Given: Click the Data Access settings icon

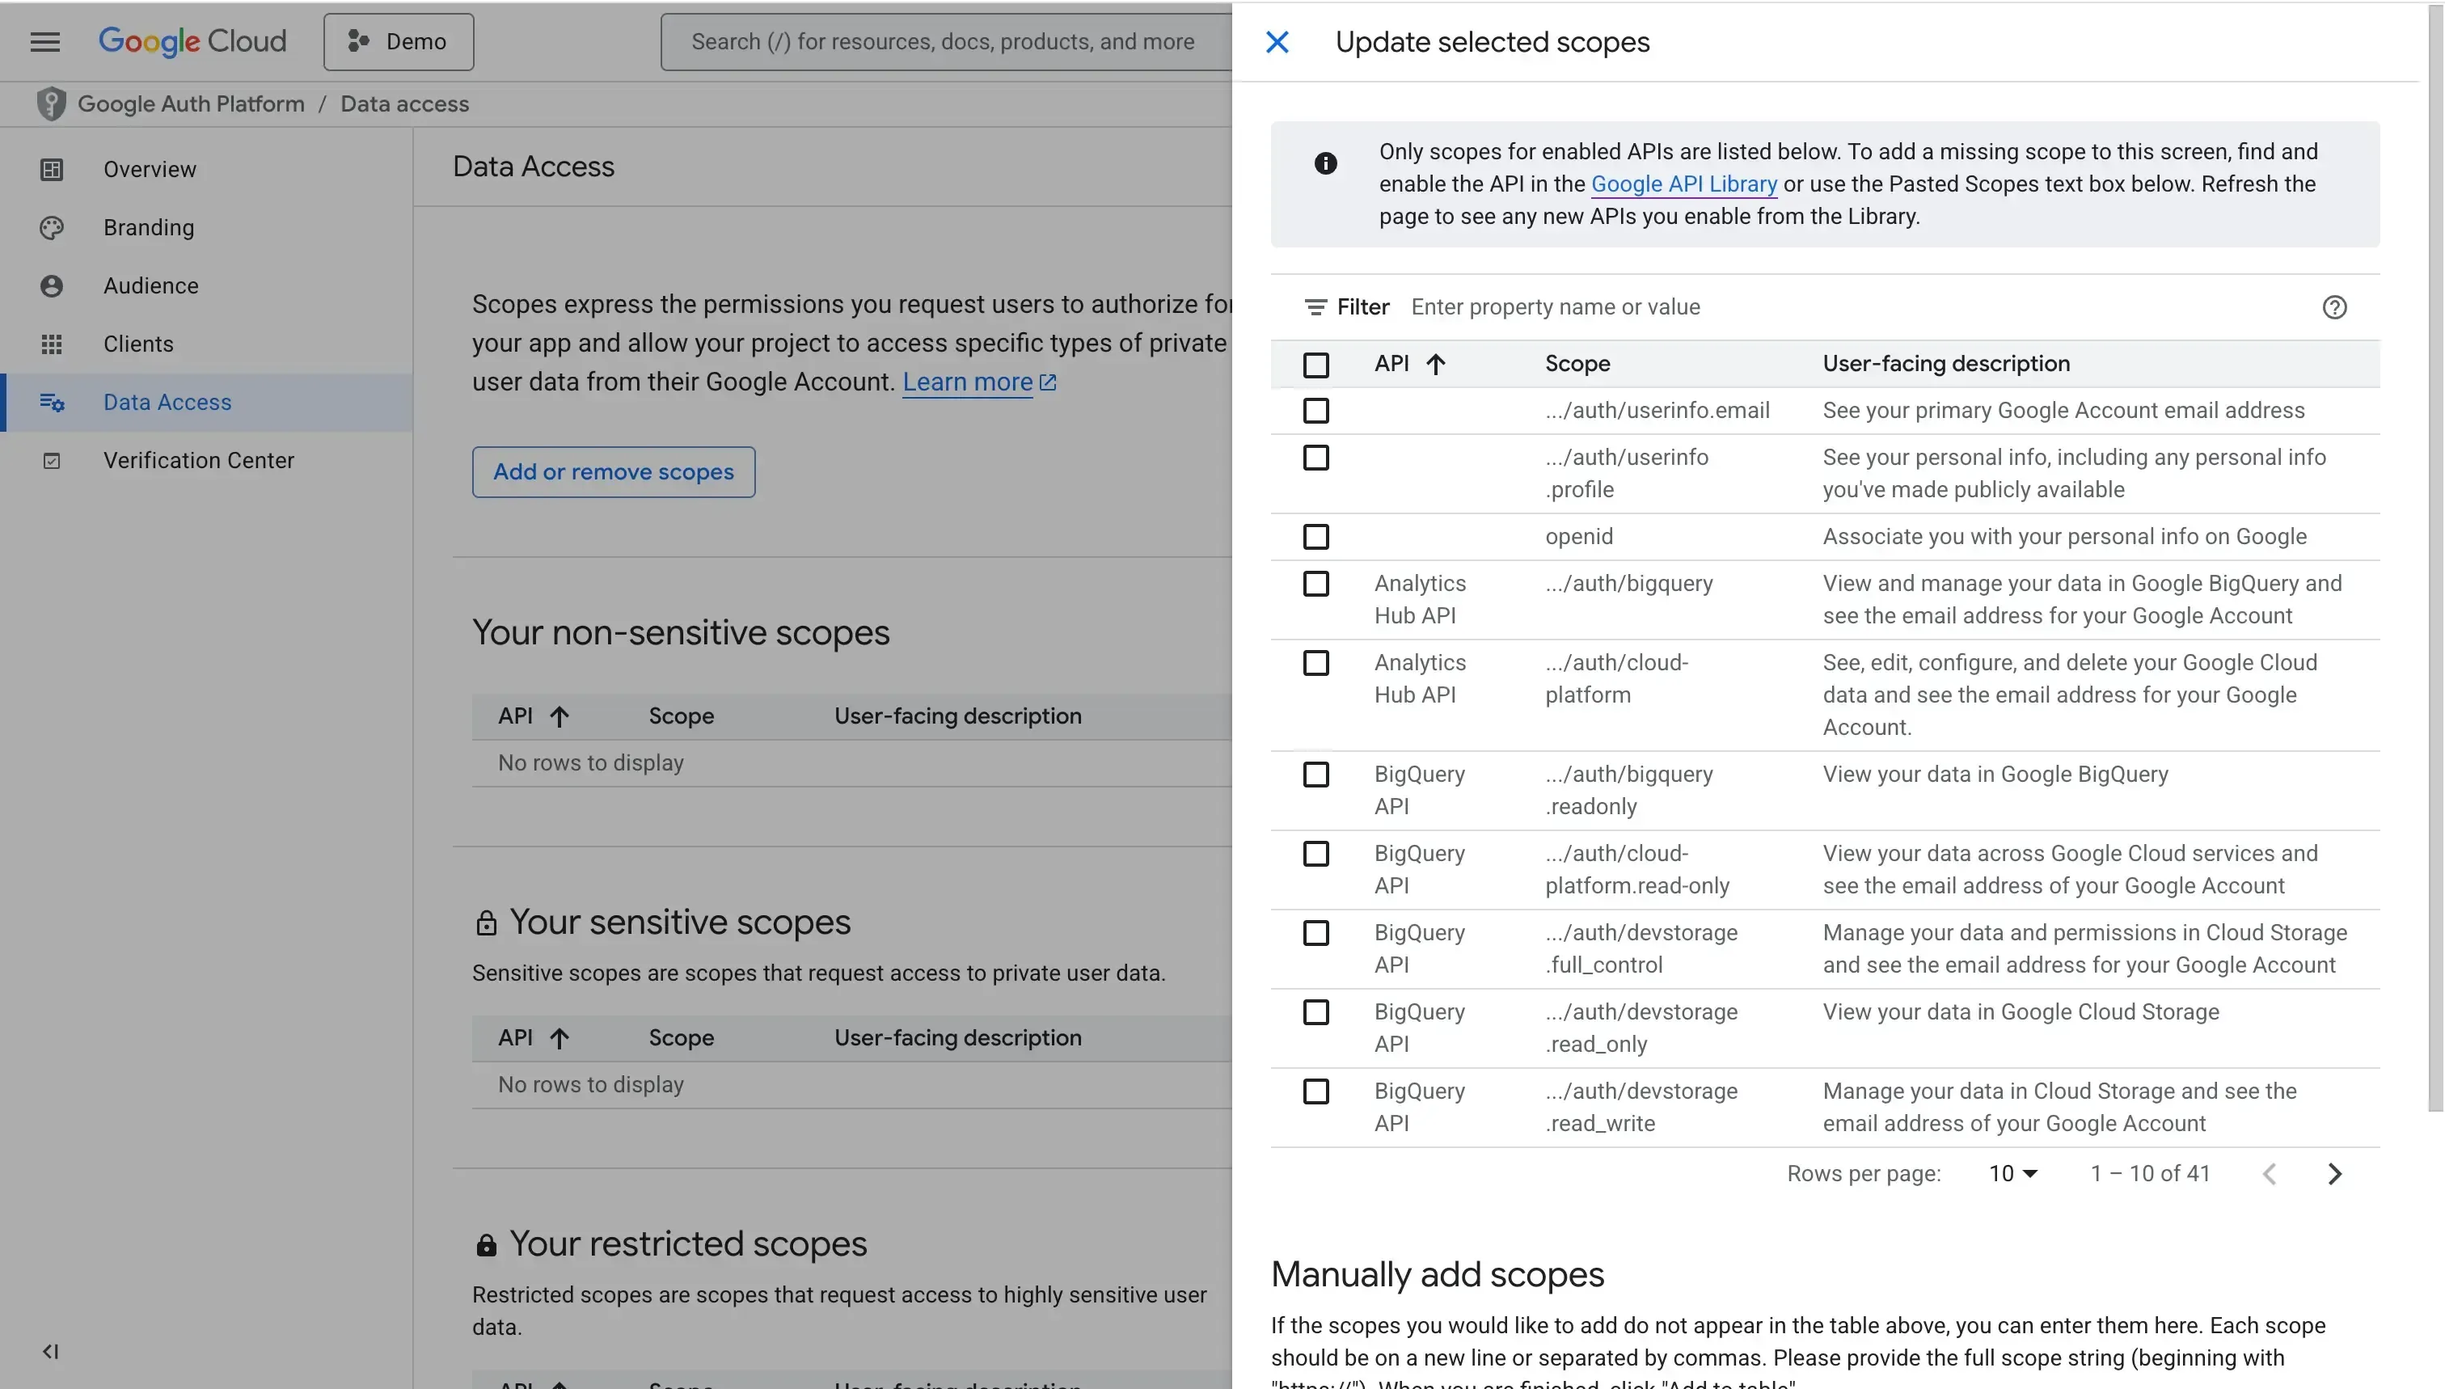Looking at the screenshot, I should pyautogui.click(x=52, y=403).
